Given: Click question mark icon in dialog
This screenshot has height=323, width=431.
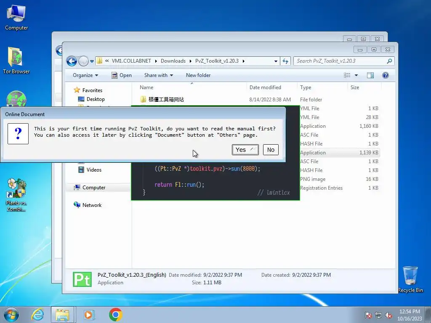Looking at the screenshot, I should 18,133.
